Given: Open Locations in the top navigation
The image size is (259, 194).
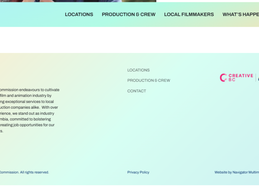Looking at the screenshot, I should [79, 15].
